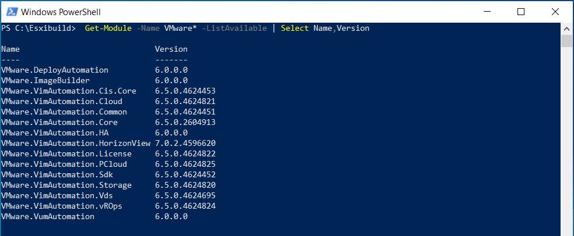574x236 pixels.
Task: Click VMware.VimAutomation.Vds module name
Action: (57, 195)
